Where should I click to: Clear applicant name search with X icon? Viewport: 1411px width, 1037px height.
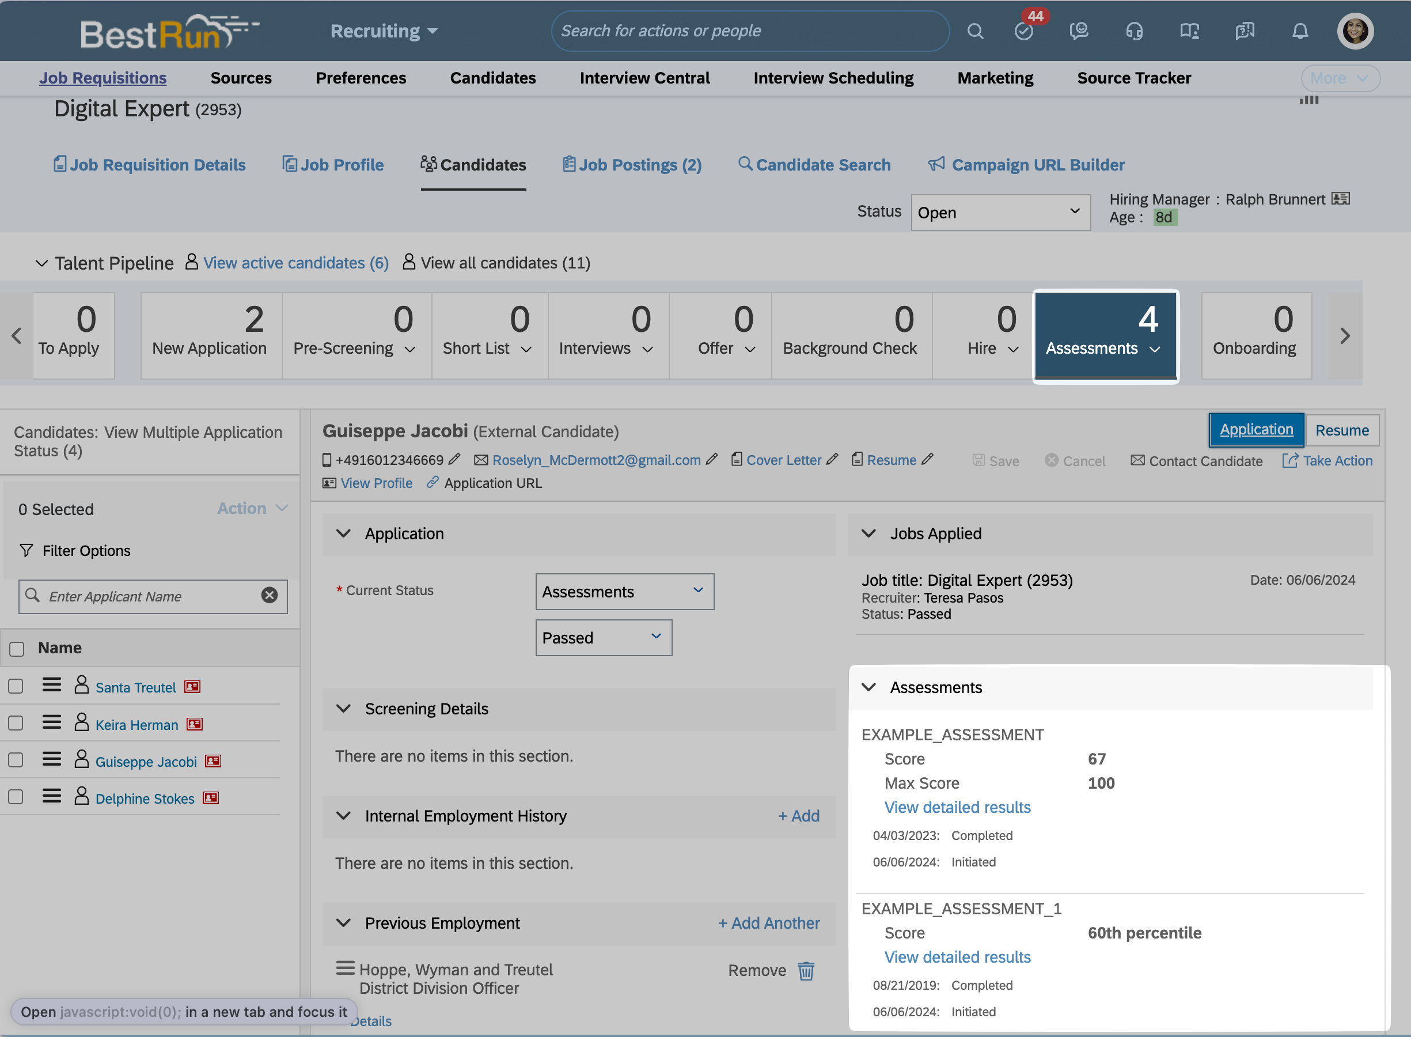coord(269,595)
